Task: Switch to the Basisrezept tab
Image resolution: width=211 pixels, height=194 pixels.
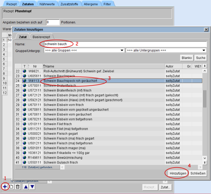Action: (x=42, y=37)
